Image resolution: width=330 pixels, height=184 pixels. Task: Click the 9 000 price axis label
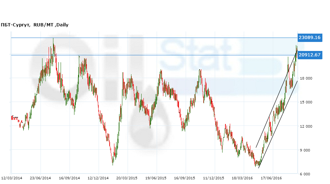[x=307, y=150]
